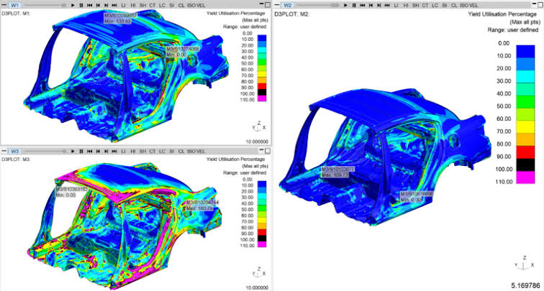Screen dimensions: 544x291
Task: Jump to first frame in W2
Action: click(x=362, y=5)
